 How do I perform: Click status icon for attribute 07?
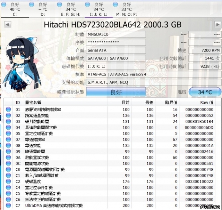(x=8, y=139)
